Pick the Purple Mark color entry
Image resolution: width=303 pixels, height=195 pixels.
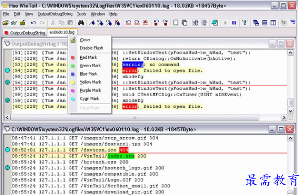90,90
